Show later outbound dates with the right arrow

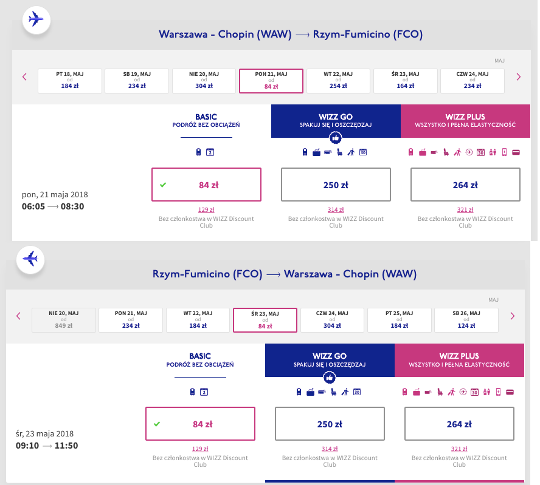point(519,76)
